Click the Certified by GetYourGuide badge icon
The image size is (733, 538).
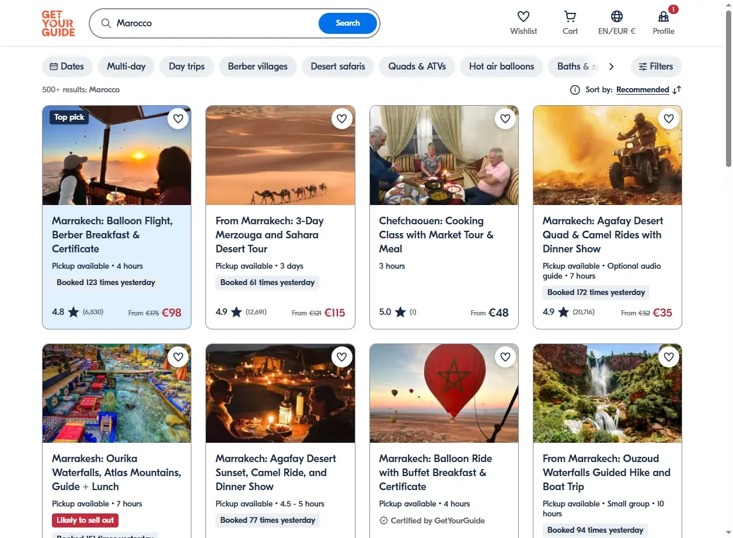pyautogui.click(x=383, y=520)
